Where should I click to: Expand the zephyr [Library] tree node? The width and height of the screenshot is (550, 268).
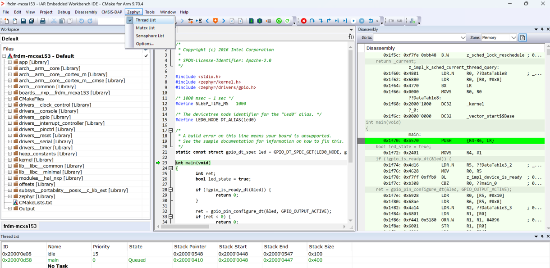point(9,196)
